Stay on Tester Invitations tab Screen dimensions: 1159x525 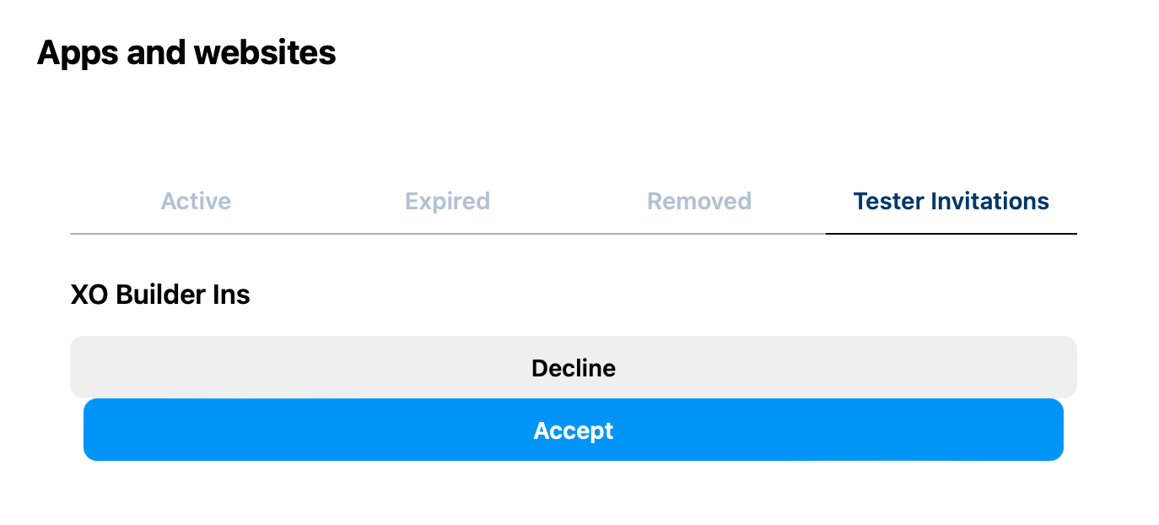(951, 202)
